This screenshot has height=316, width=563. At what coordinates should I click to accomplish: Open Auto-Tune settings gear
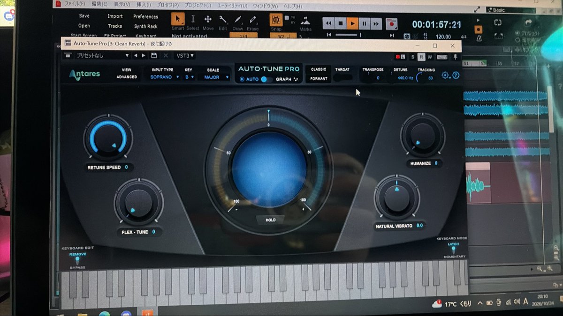coord(446,75)
